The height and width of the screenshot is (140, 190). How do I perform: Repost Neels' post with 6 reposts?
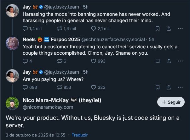coord(59,61)
